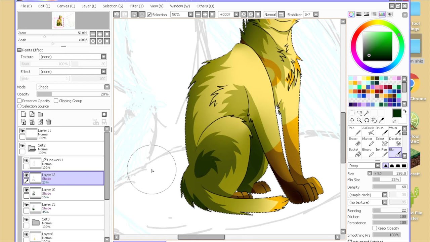Select the Bucket fill tool
Viewport: 430px width, 242px height.
coord(354,153)
